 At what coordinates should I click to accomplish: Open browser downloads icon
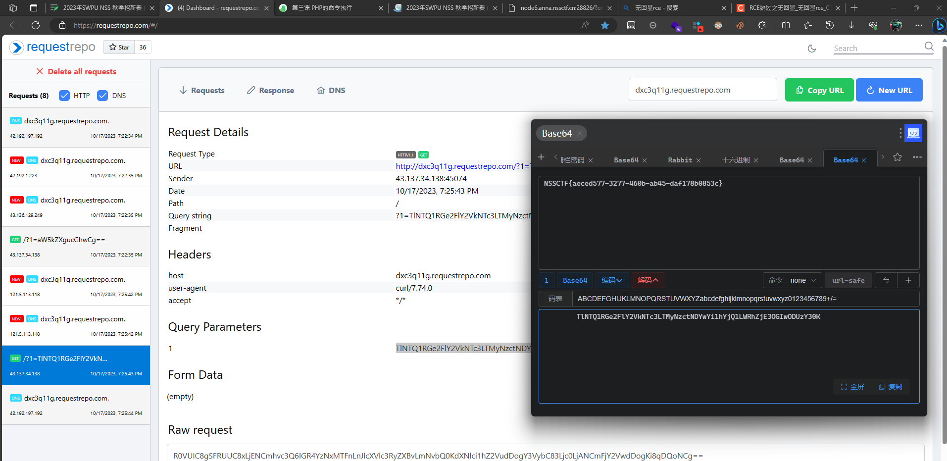tap(851, 25)
